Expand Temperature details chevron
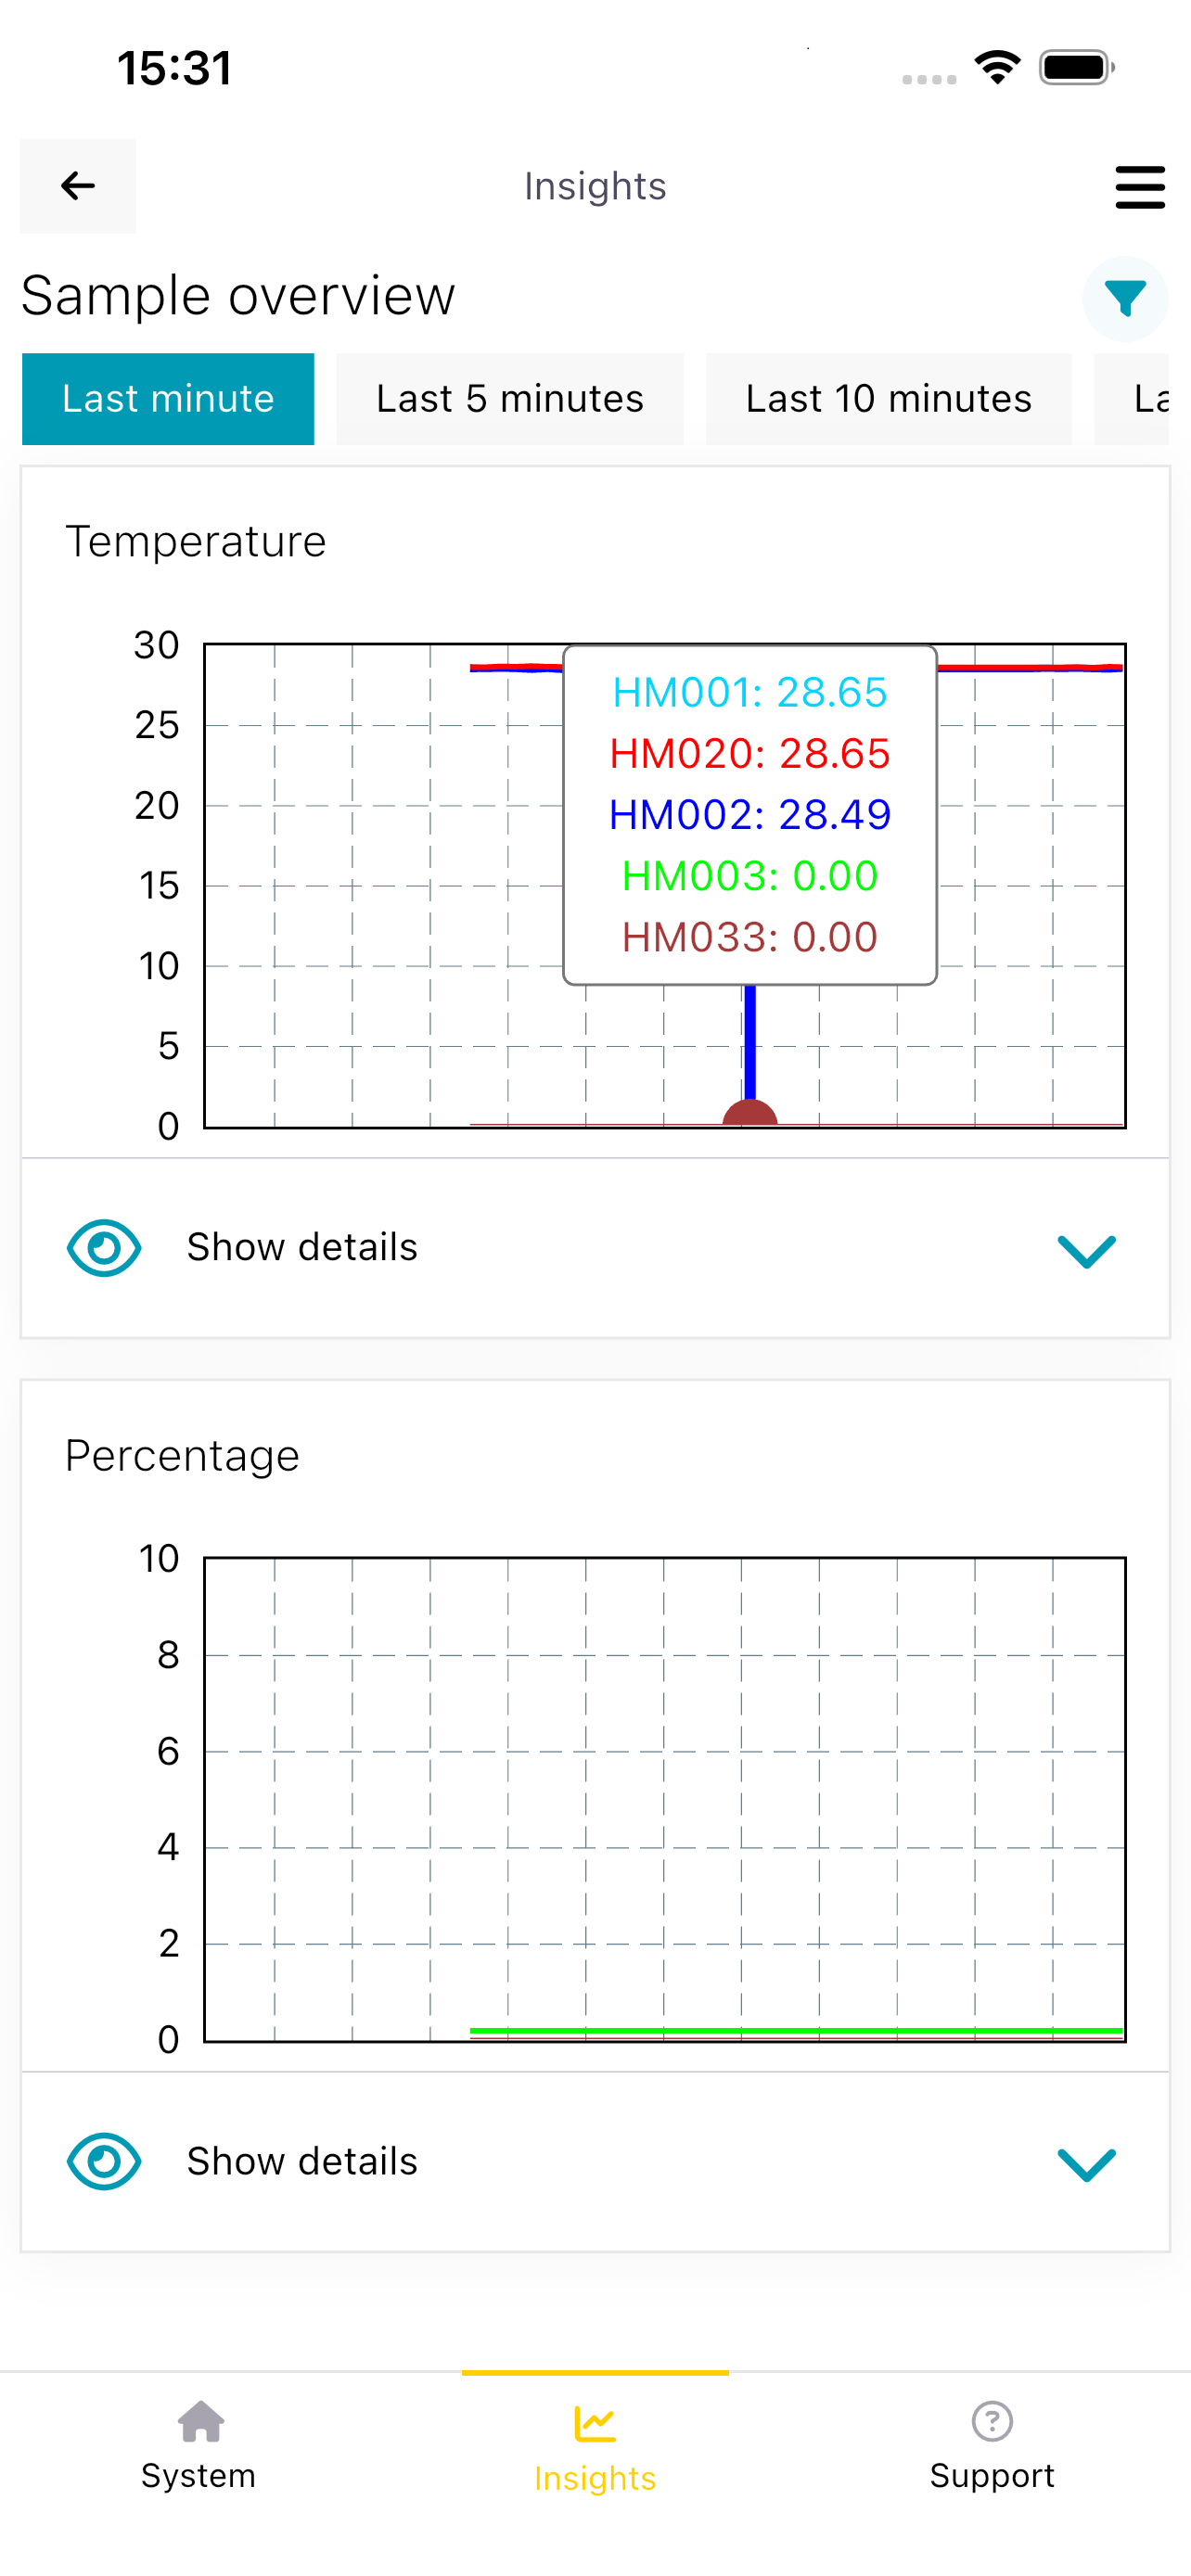This screenshot has width=1191, height=2576. point(1087,1250)
